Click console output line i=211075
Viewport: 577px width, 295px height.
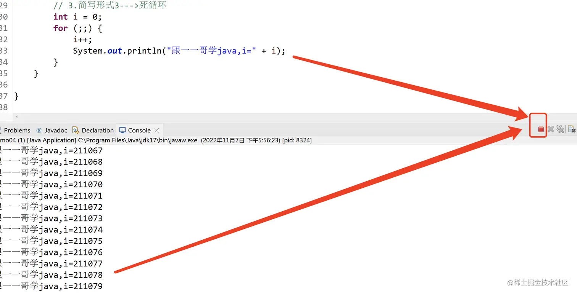pyautogui.click(x=51, y=241)
